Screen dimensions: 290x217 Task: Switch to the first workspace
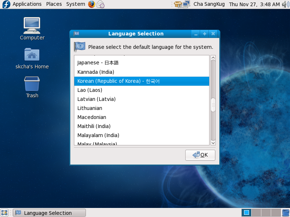(x=246, y=213)
